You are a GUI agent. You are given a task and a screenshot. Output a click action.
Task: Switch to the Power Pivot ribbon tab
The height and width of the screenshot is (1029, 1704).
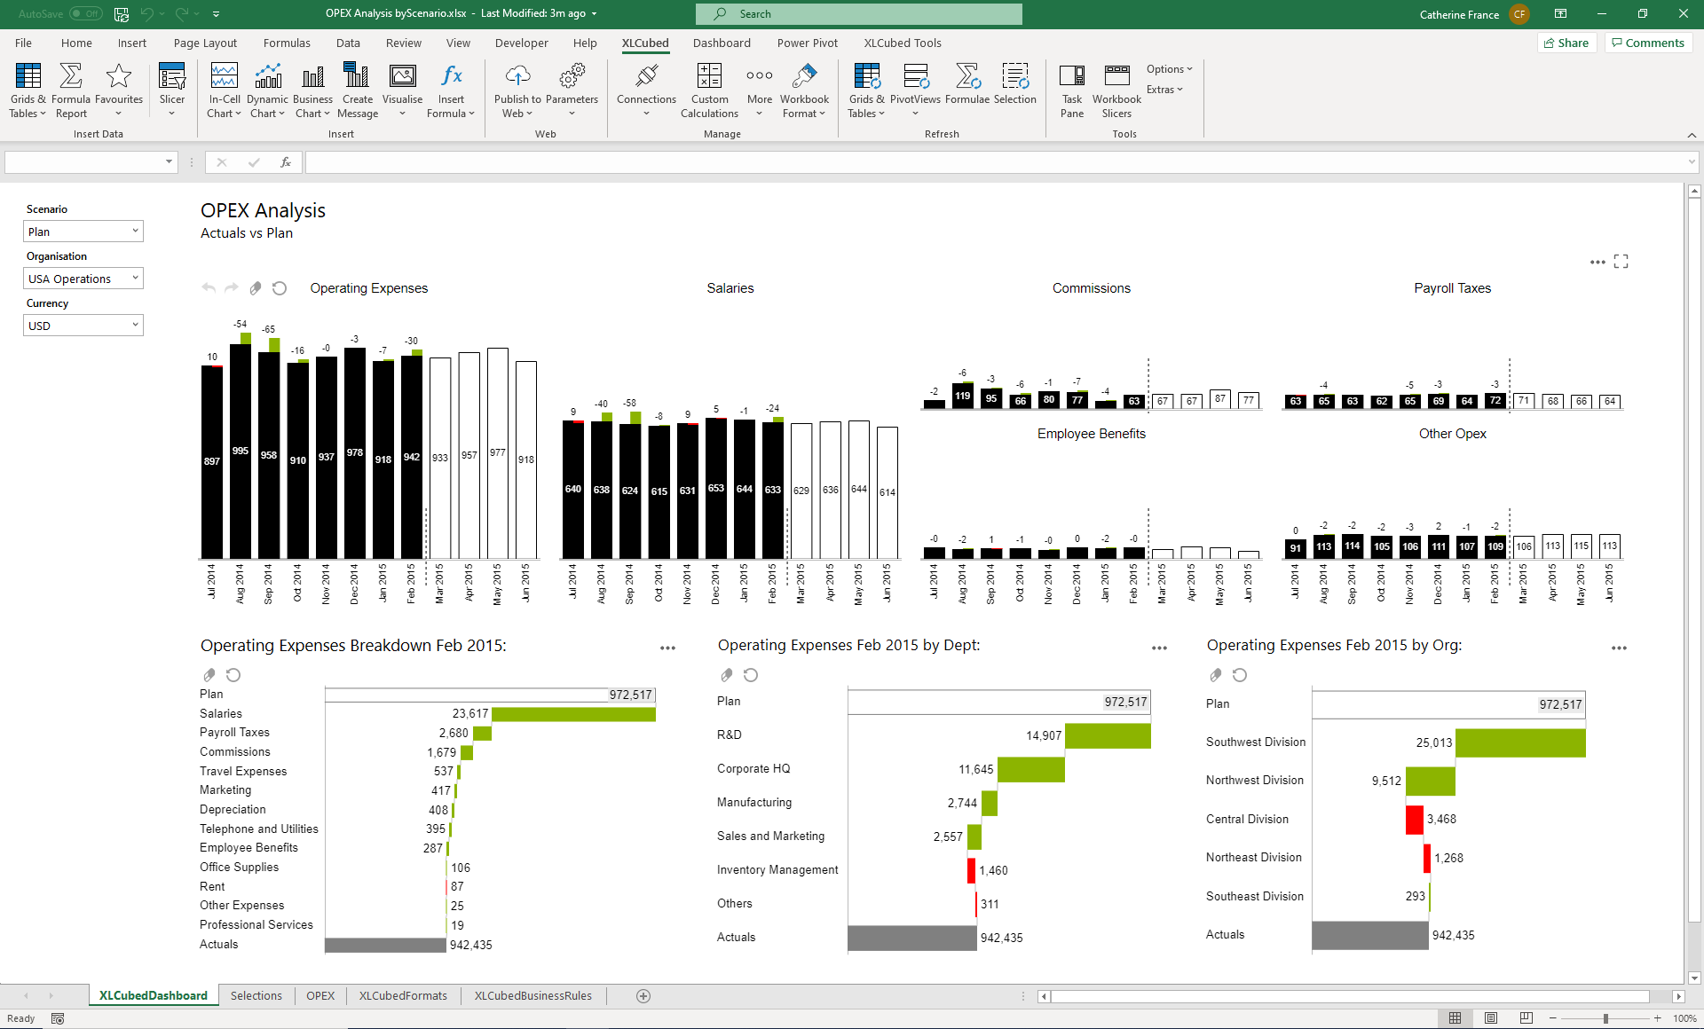(807, 43)
